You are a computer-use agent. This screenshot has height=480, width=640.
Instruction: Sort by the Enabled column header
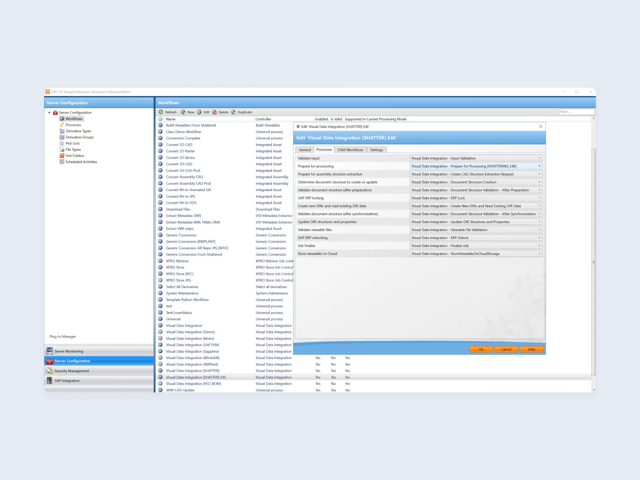[x=321, y=119]
